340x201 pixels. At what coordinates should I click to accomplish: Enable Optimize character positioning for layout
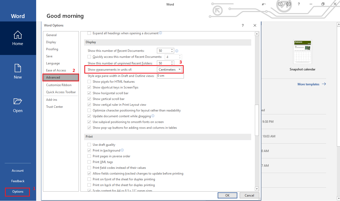click(x=89, y=110)
